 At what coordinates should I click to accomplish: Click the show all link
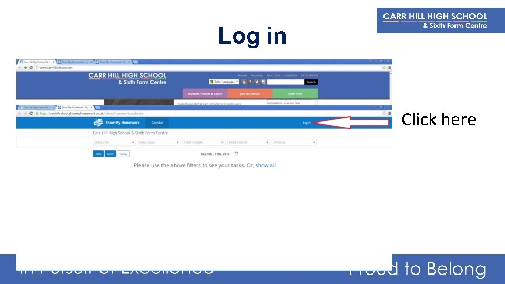[265, 165]
